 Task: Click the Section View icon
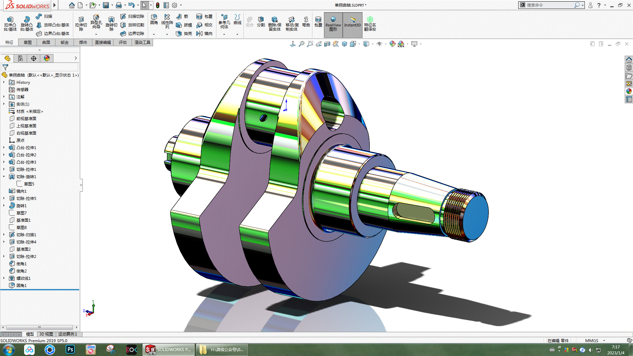click(x=327, y=44)
